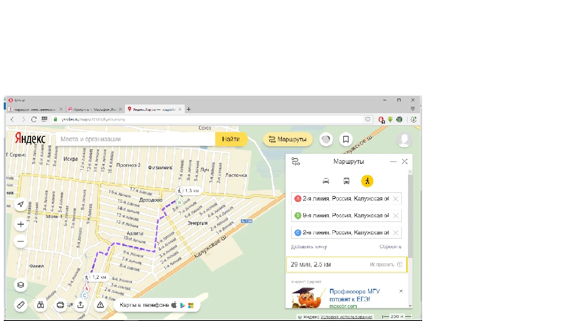The height and width of the screenshot is (321, 571).
Task: Switch route mode to car
Action: point(326,181)
